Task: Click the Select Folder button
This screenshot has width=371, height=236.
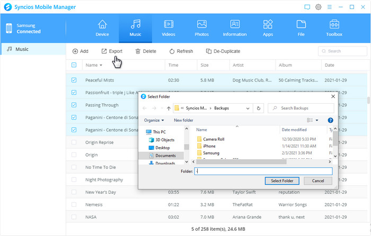Action: (282, 181)
